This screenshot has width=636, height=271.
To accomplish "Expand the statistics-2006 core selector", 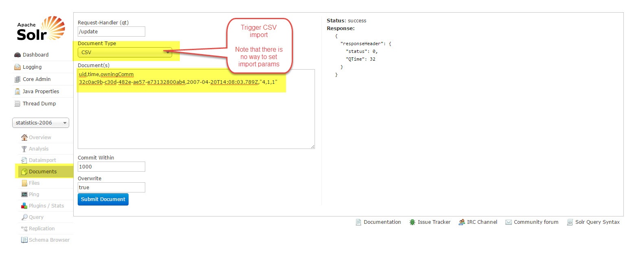I will click(x=41, y=123).
